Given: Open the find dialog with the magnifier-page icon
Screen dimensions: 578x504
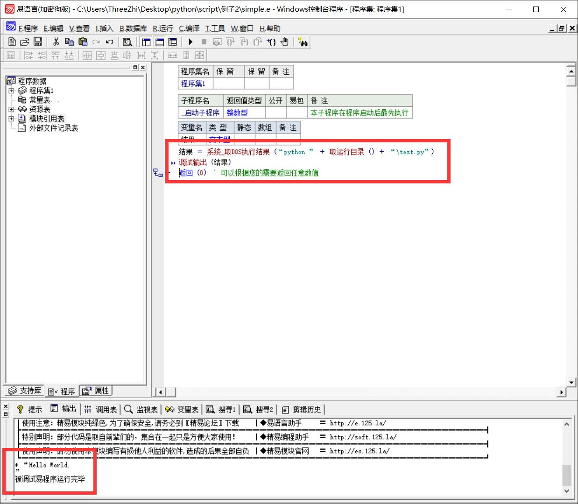Looking at the screenshot, I should 127,42.
